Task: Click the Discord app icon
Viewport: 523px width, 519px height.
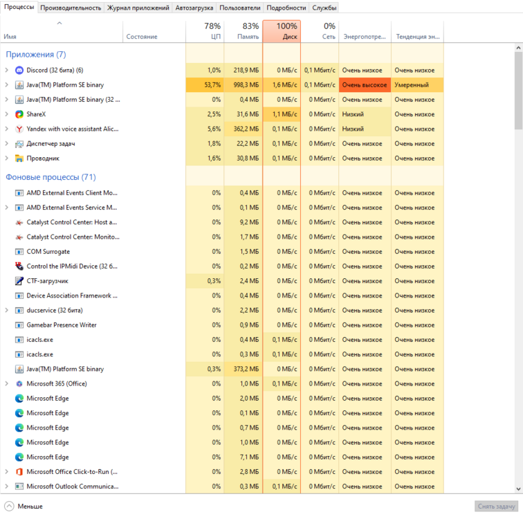Action: pos(19,71)
